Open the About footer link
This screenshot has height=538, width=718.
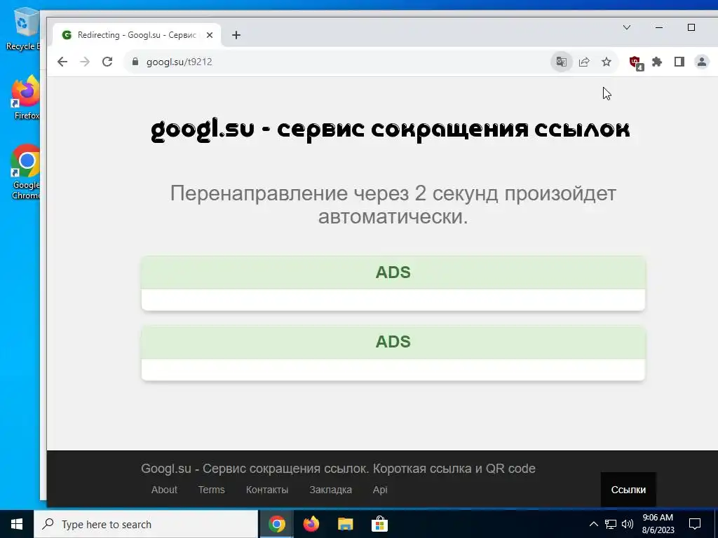(164, 490)
